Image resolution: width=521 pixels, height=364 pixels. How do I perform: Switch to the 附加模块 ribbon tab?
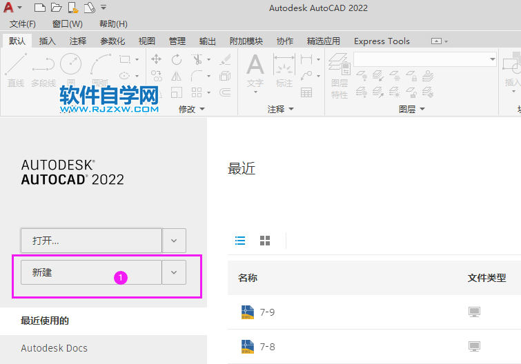[x=246, y=41]
